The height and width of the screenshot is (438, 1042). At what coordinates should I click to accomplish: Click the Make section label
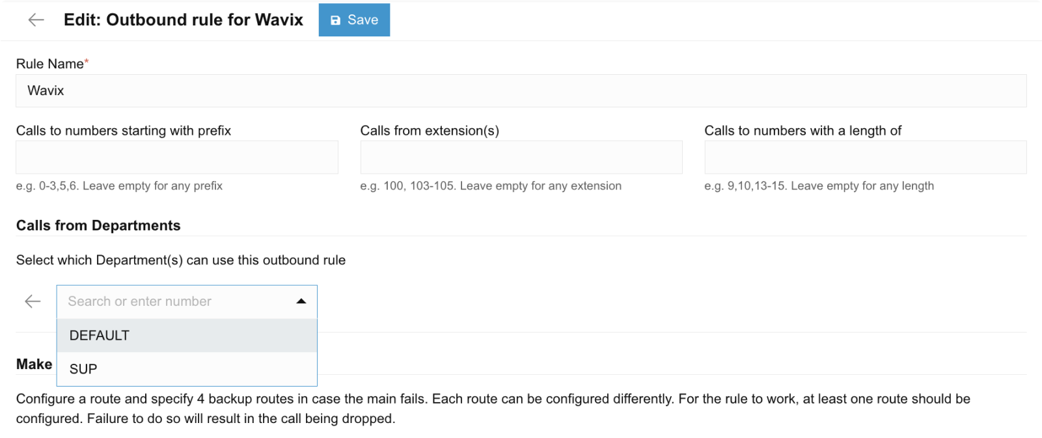(34, 364)
